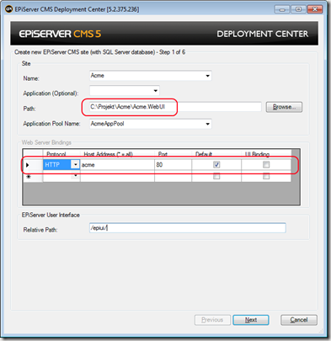
Task: Click the host address cell in new row
Action: point(117,176)
